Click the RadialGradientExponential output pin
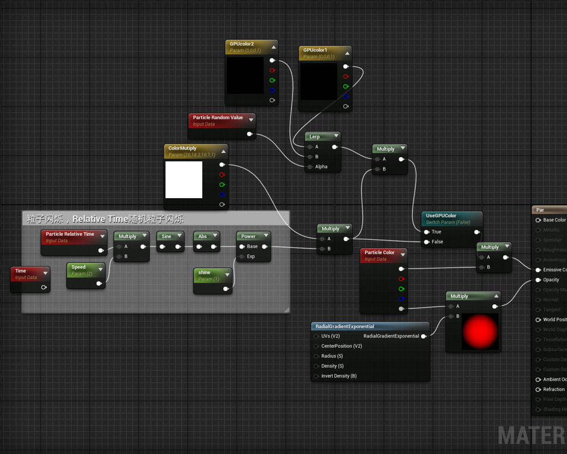 point(424,336)
